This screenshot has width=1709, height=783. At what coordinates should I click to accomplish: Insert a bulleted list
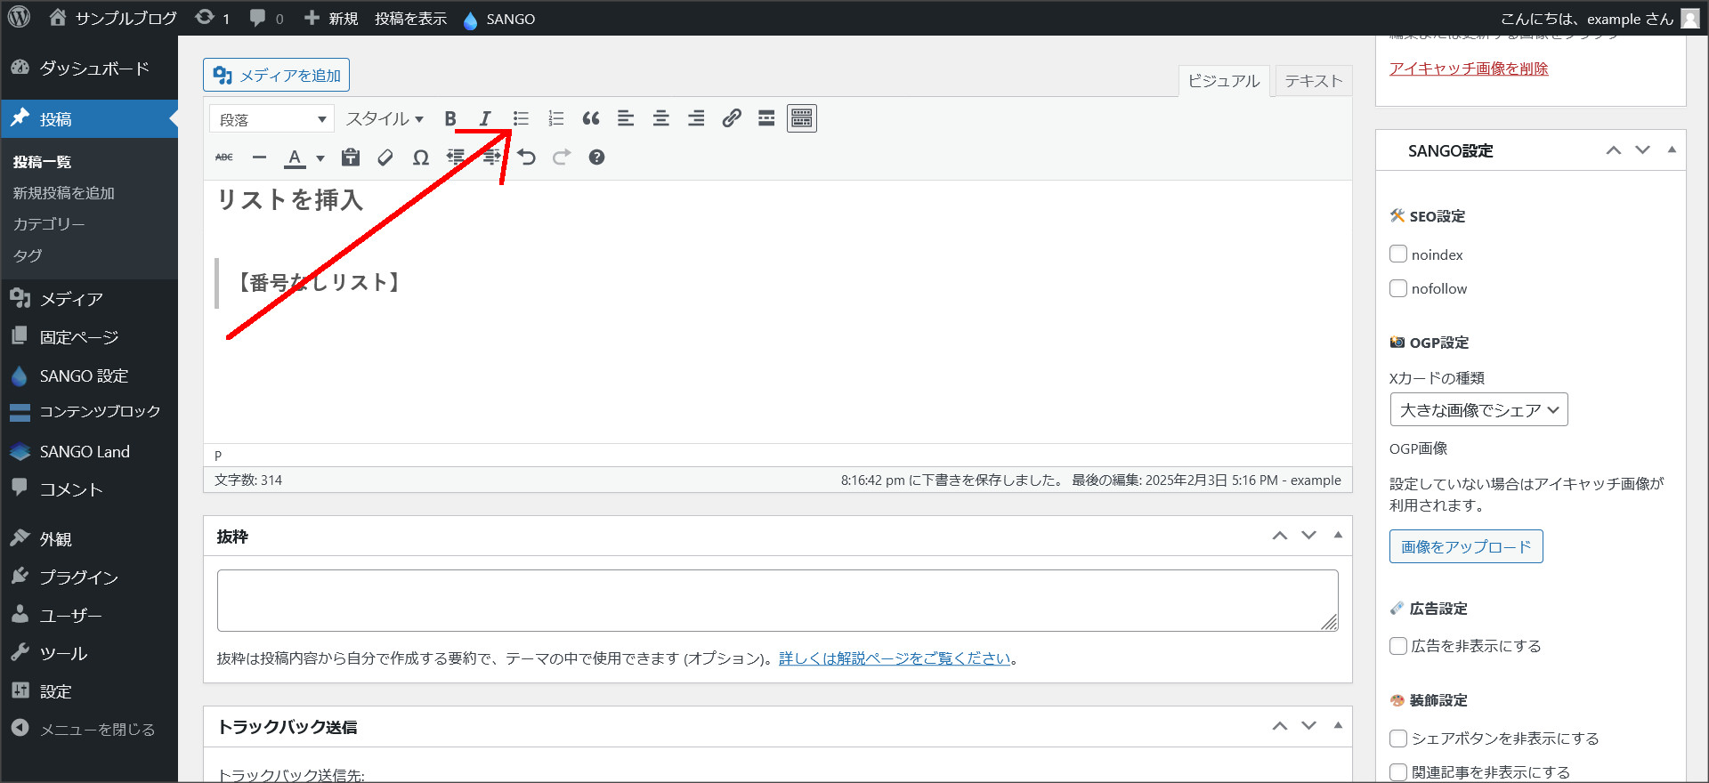[521, 118]
